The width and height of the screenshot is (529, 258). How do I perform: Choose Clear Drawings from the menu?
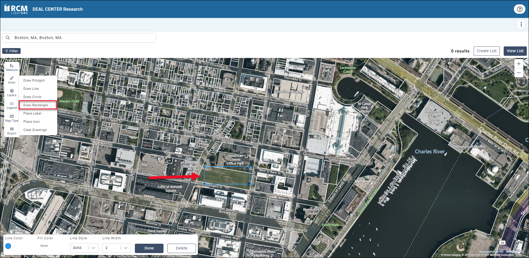tap(35, 130)
